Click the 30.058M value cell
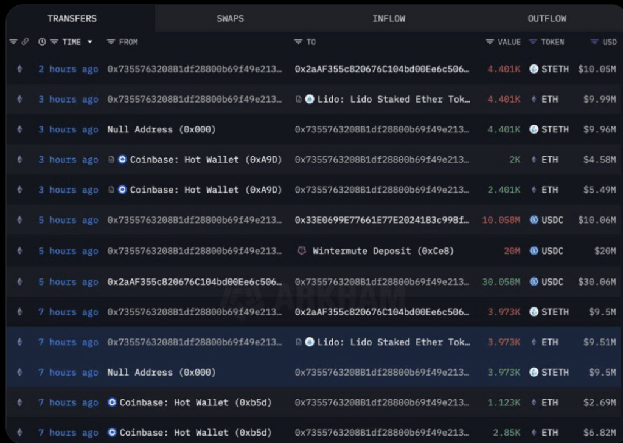 coord(501,282)
